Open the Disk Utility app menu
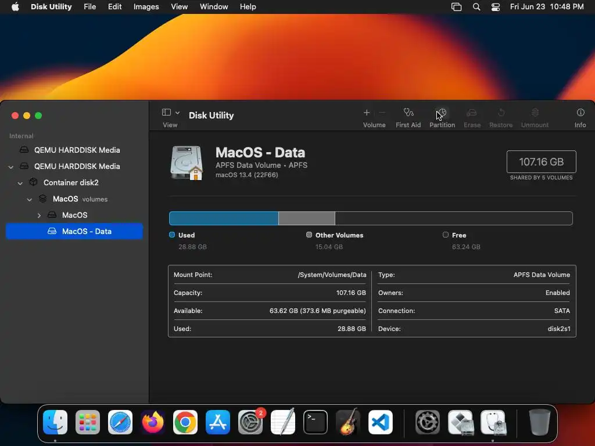 coord(51,7)
